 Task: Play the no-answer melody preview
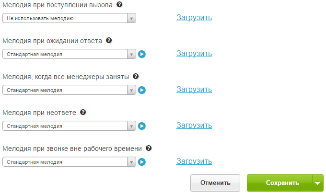click(142, 126)
